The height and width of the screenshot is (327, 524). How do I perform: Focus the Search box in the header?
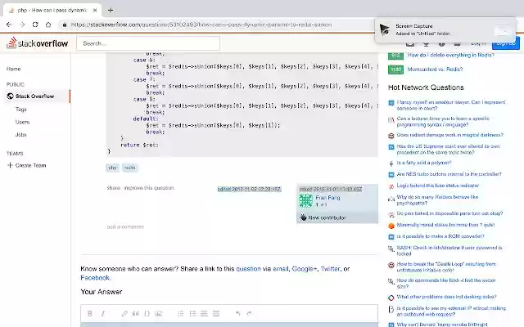tap(148, 43)
